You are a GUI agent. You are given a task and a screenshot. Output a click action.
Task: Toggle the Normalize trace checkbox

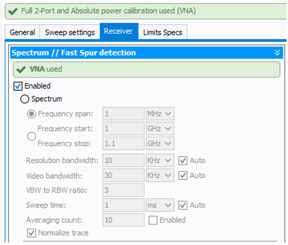coord(32,233)
